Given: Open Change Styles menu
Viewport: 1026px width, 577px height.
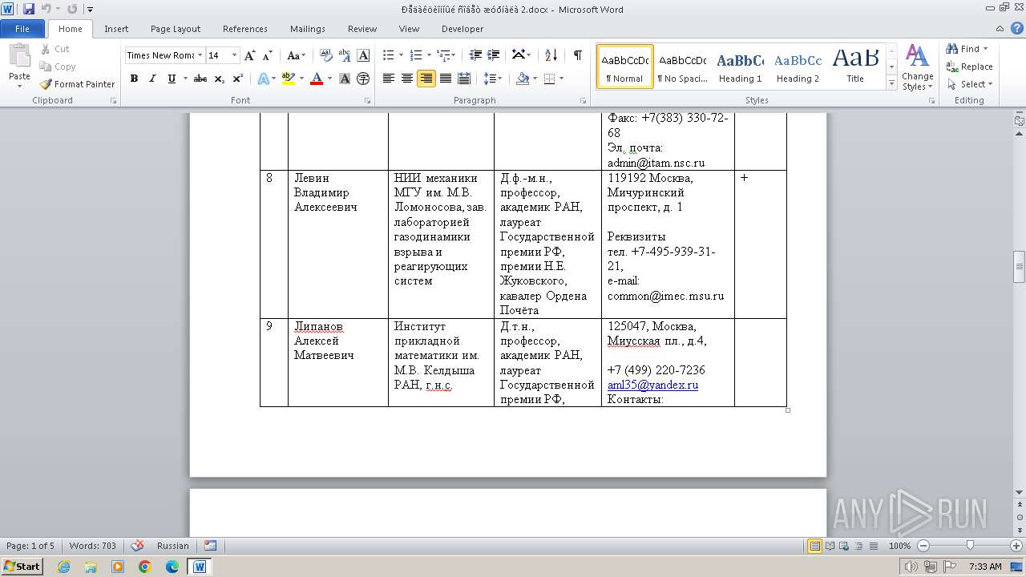Looking at the screenshot, I should tap(917, 67).
